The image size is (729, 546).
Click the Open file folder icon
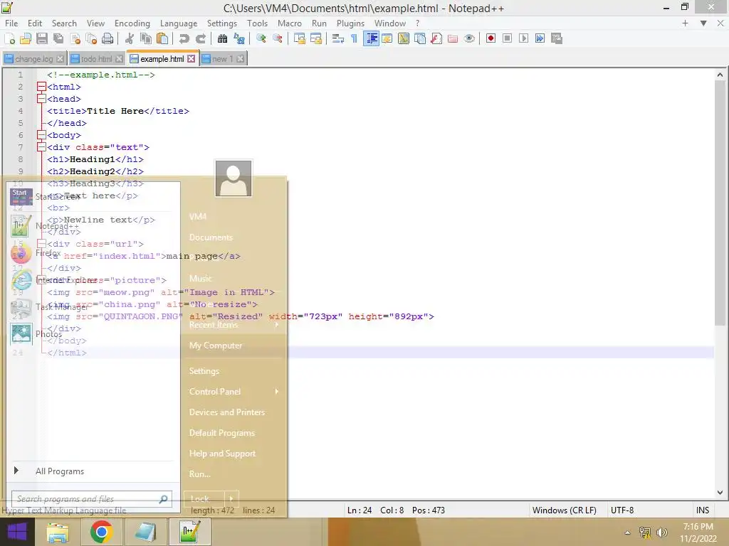(26, 38)
